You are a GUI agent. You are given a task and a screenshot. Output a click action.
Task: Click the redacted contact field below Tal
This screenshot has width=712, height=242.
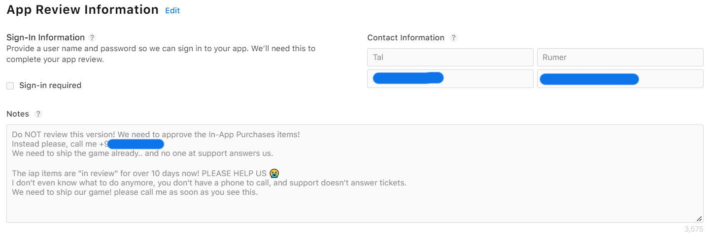(x=450, y=79)
